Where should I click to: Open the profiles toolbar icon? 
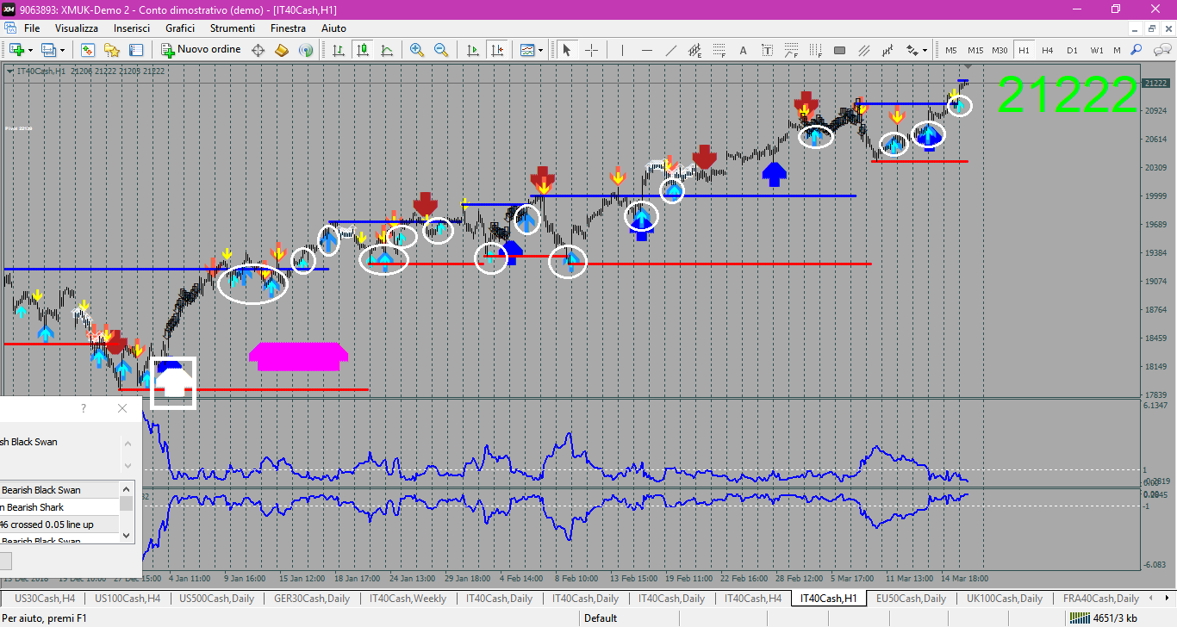click(x=48, y=50)
